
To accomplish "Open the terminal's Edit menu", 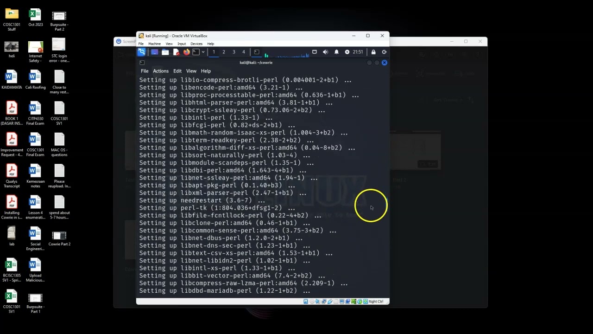I will pyautogui.click(x=177, y=71).
